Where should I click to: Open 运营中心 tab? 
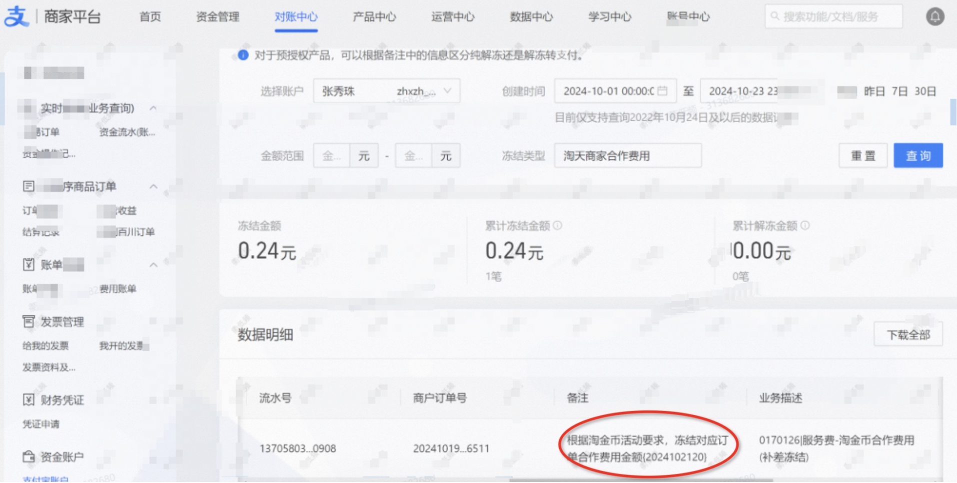(453, 17)
